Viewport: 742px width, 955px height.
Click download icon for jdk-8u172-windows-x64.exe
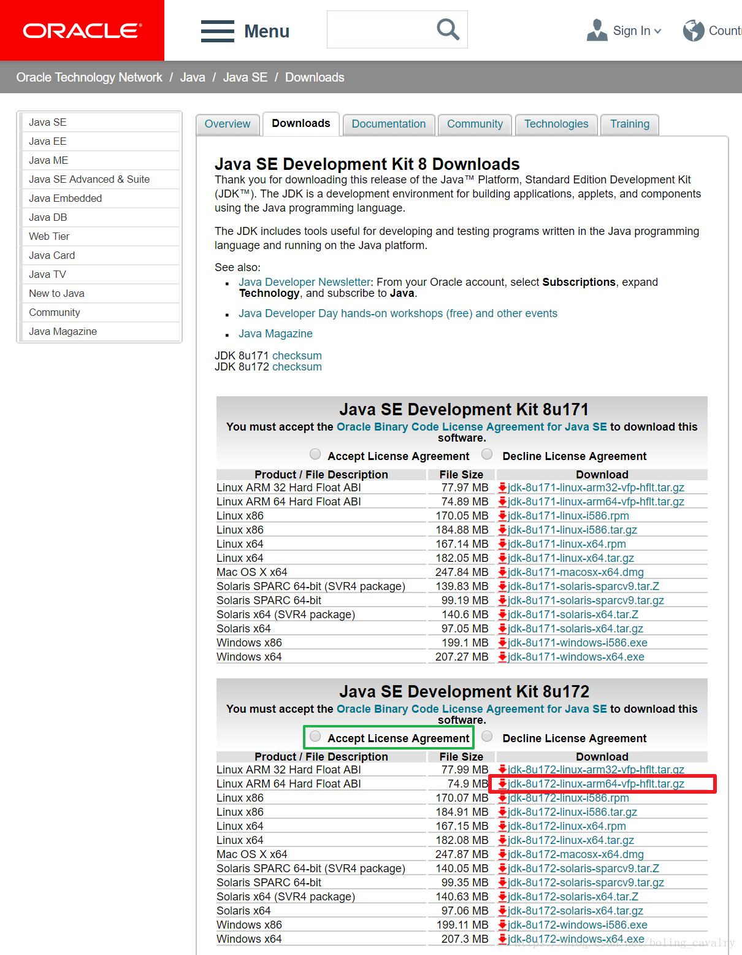click(x=502, y=938)
